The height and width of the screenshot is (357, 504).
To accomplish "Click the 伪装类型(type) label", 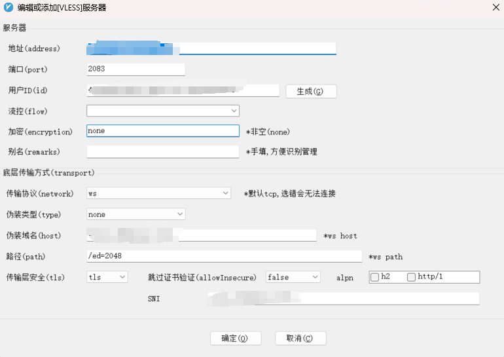I will tap(33, 214).
